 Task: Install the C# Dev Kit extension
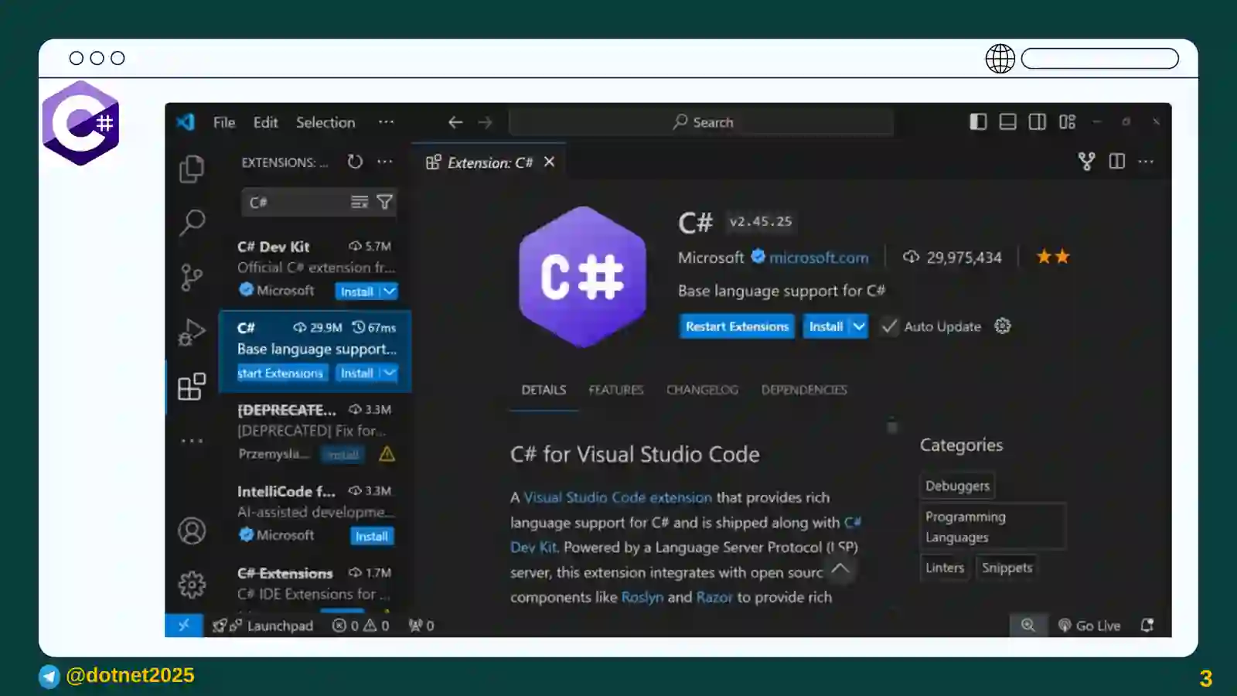(357, 291)
